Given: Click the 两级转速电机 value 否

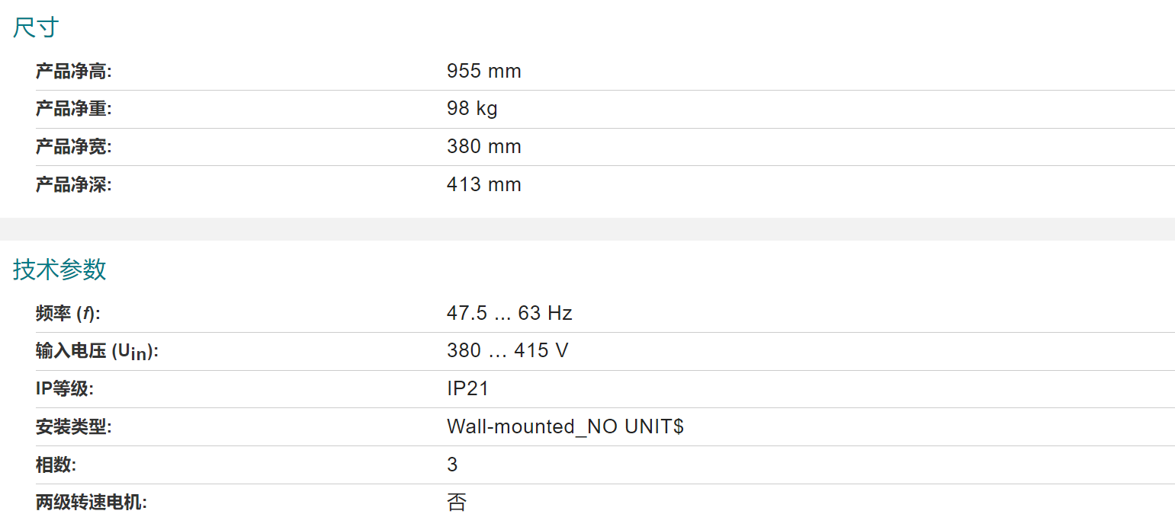Looking at the screenshot, I should tap(456, 503).
